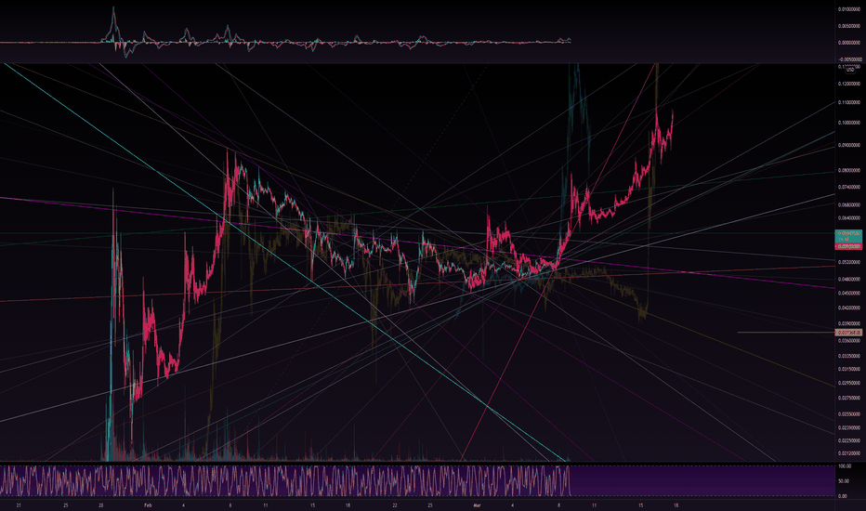Image resolution: width=866 pixels, height=511 pixels.
Task: Click the Mar label on time axis
Action: coord(476,504)
